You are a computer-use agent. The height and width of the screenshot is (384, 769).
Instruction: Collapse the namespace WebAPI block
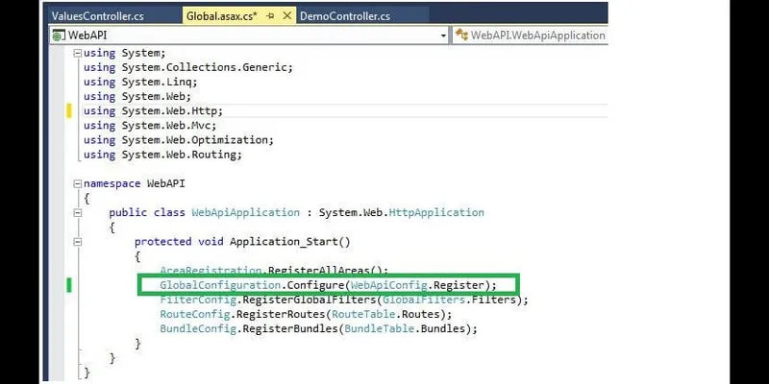[77, 182]
